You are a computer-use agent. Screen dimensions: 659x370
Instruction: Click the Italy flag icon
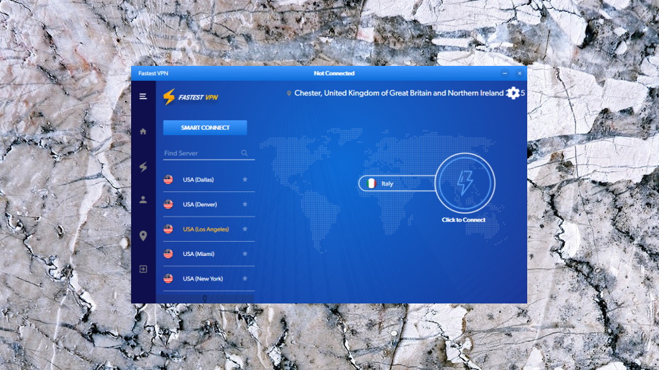371,183
